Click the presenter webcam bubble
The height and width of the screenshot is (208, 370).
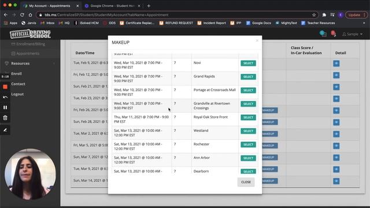pyautogui.click(x=30, y=174)
